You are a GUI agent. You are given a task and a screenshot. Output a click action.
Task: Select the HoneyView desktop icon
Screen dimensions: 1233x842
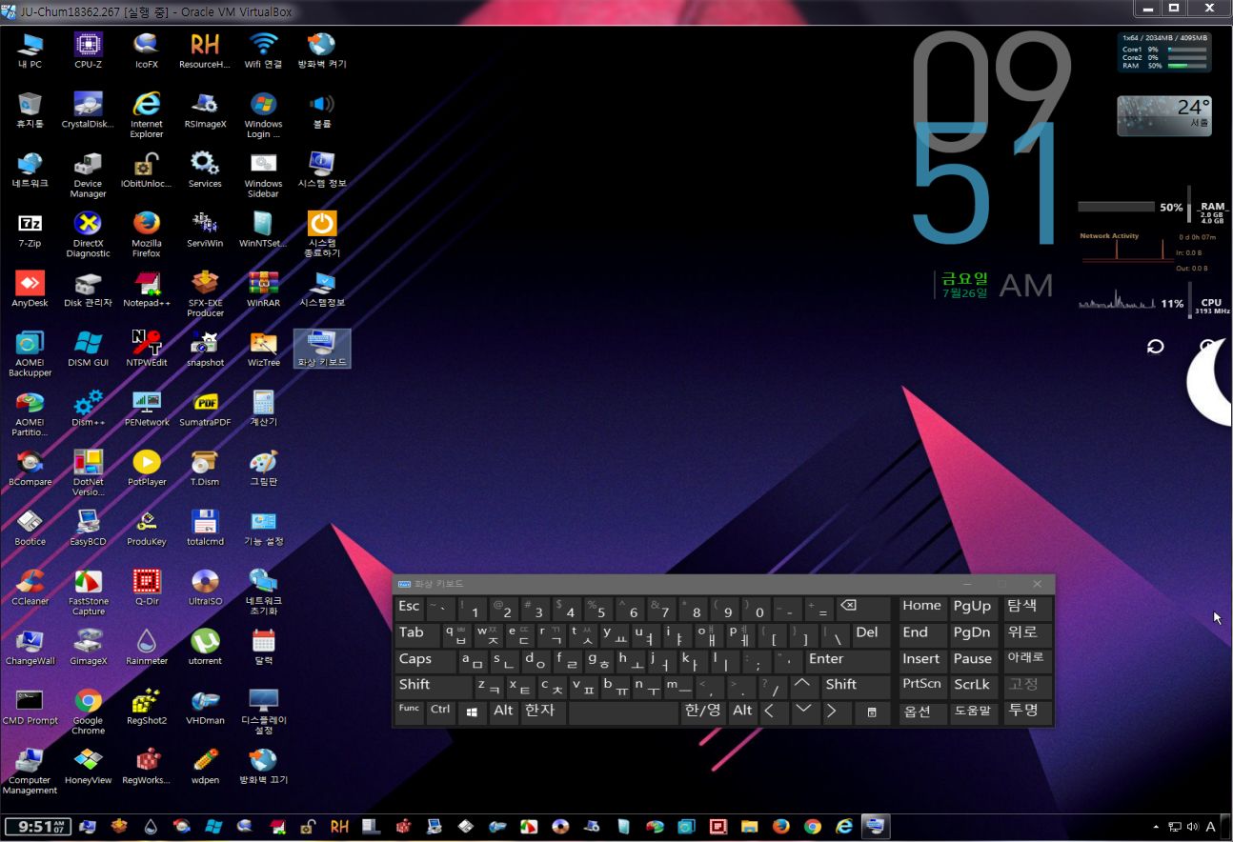88,767
